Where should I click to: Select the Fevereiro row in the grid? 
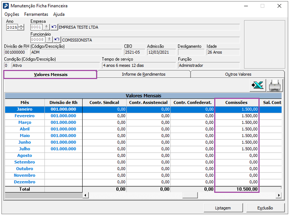pos(143,116)
